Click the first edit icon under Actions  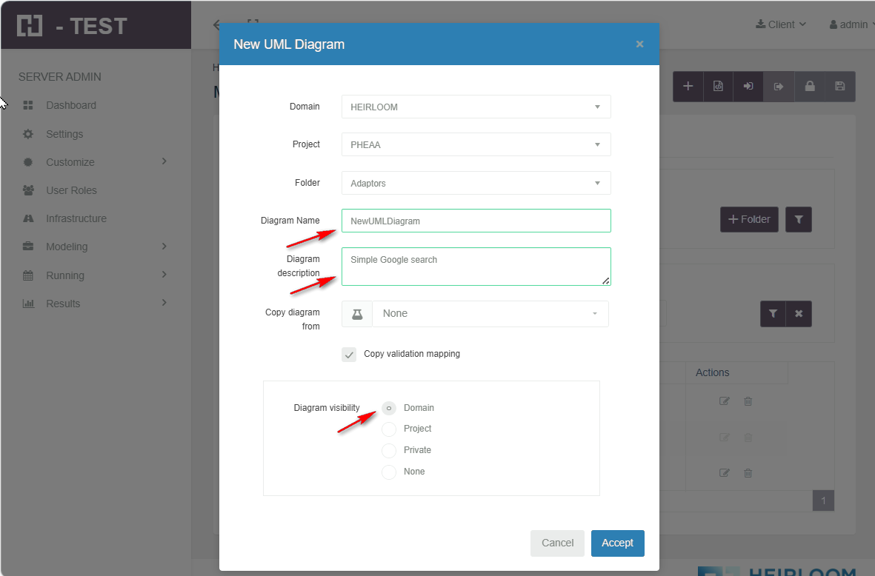point(725,401)
